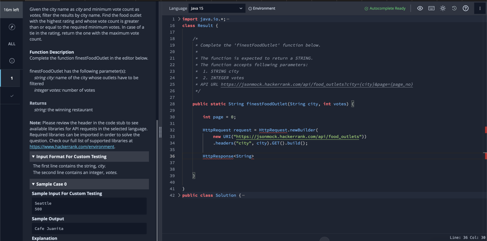Click the API URL link in code comment
Screen dimensions: 487x241
317,84
